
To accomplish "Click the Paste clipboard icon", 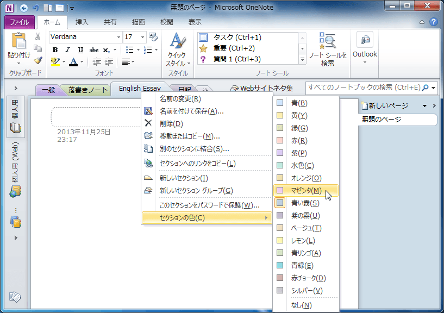I will 18,41.
